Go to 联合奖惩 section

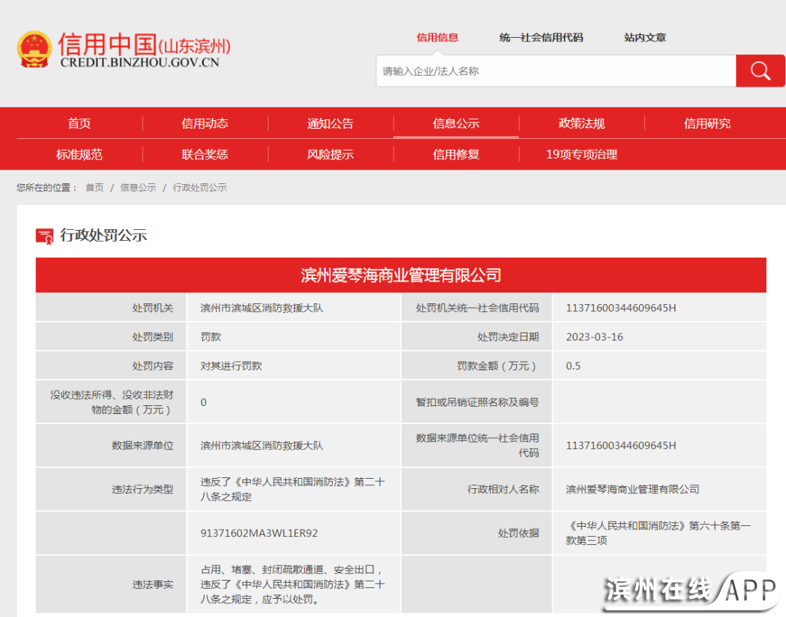point(205,154)
